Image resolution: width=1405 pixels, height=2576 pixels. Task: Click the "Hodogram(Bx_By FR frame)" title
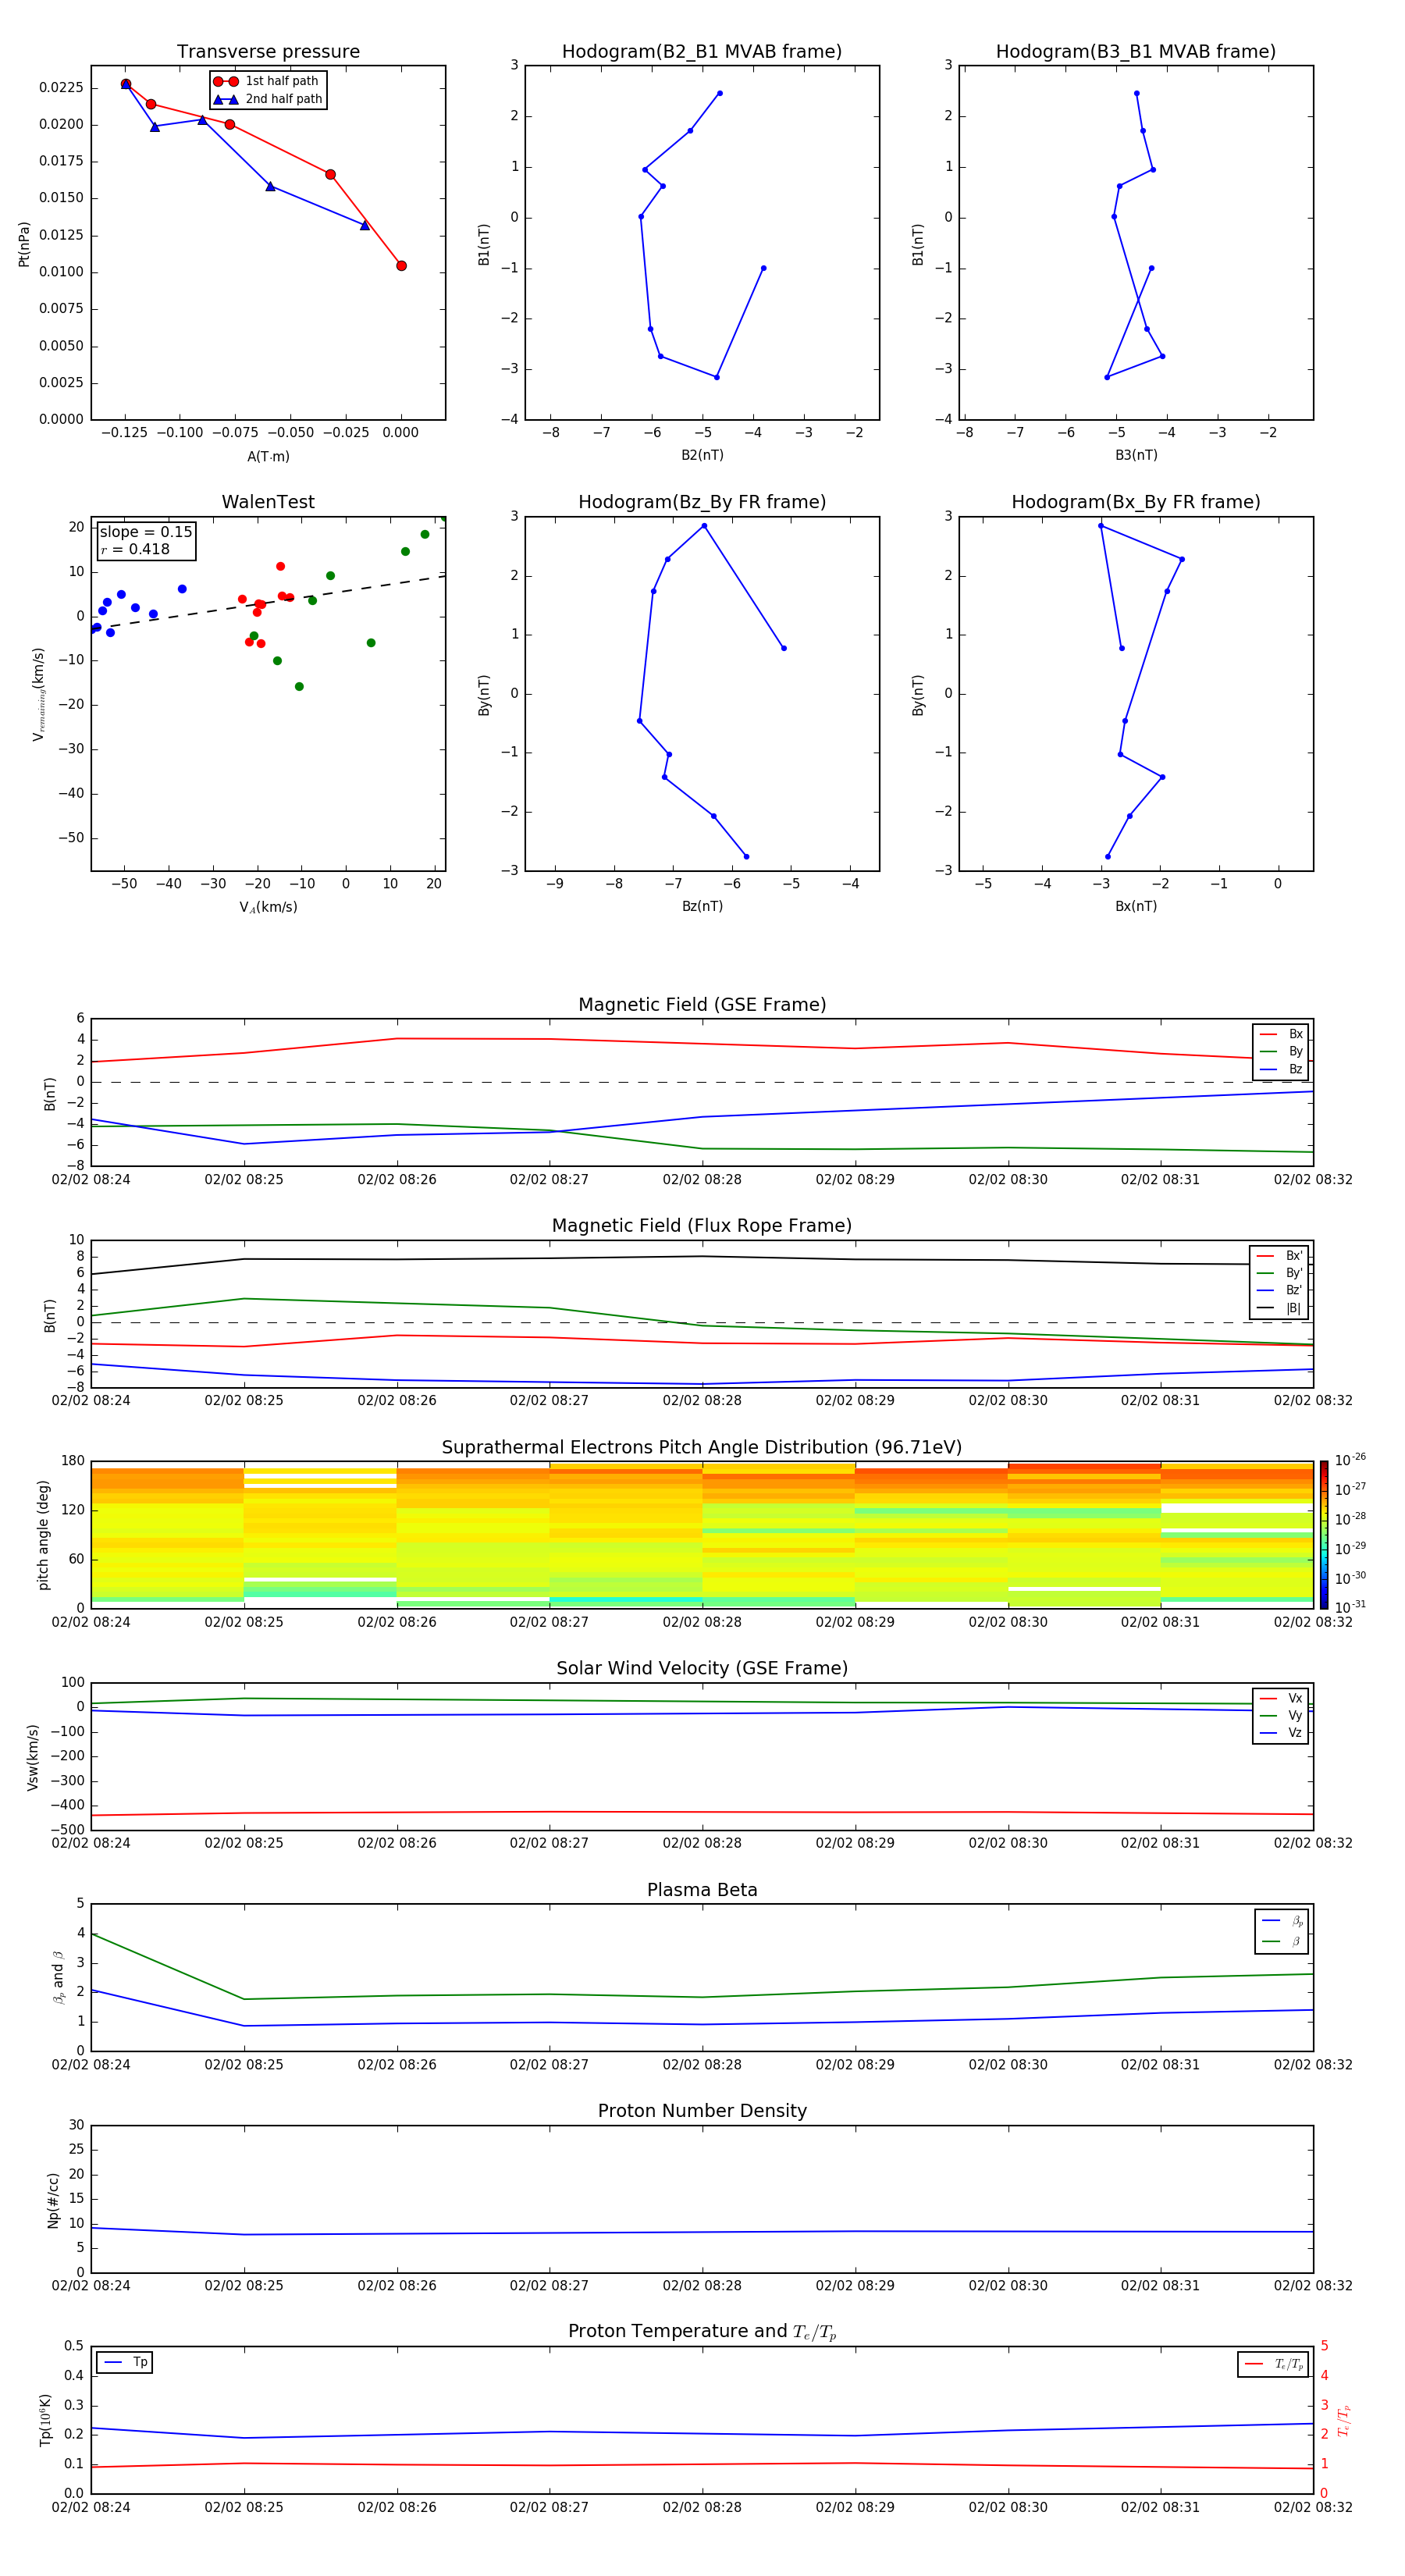point(1136,502)
